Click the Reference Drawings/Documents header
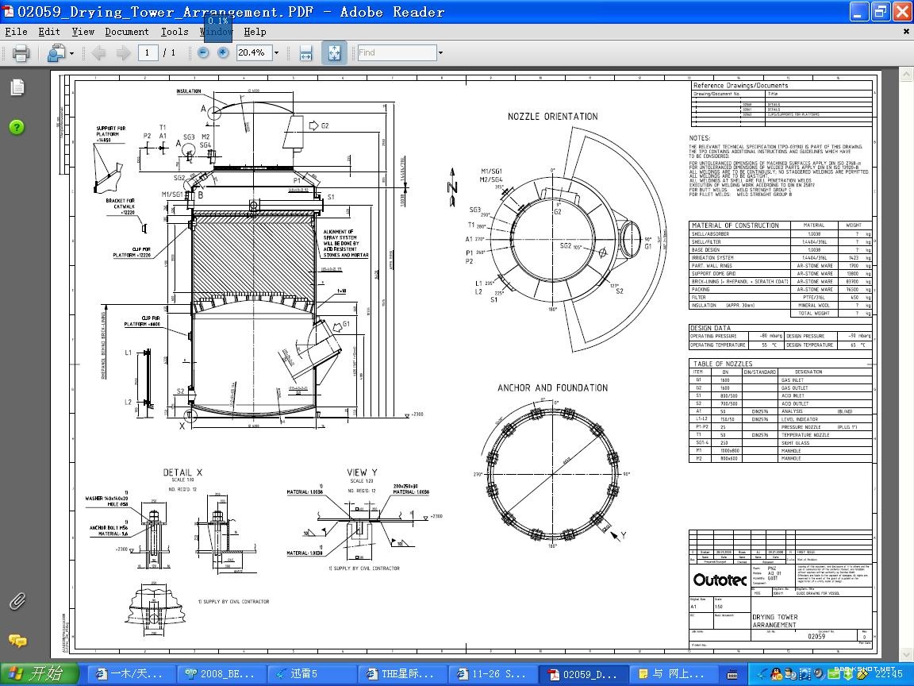914x686 pixels. 741,85
